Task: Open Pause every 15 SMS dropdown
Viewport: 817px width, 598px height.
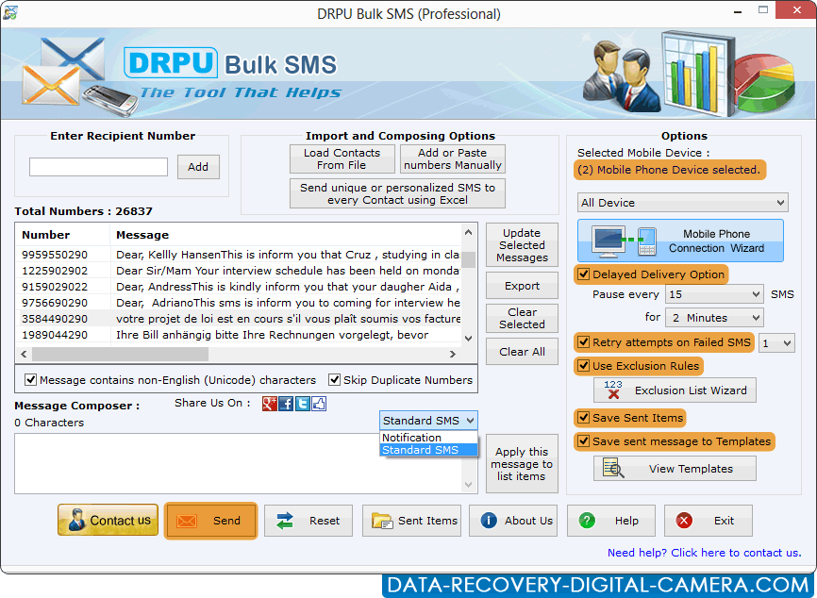Action: pos(714,294)
